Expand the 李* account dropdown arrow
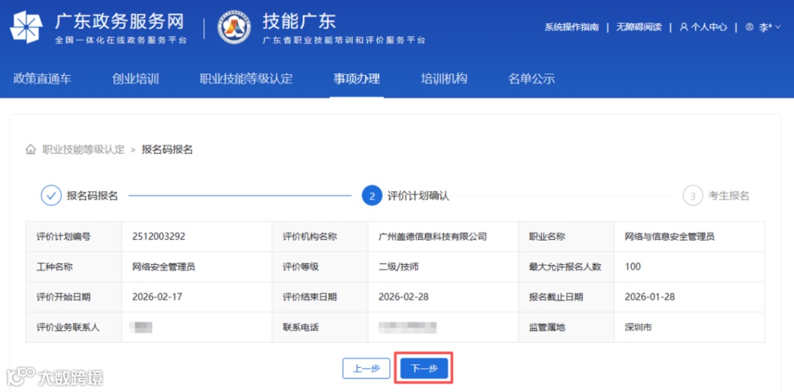The height and width of the screenshot is (392, 794). click(x=778, y=26)
